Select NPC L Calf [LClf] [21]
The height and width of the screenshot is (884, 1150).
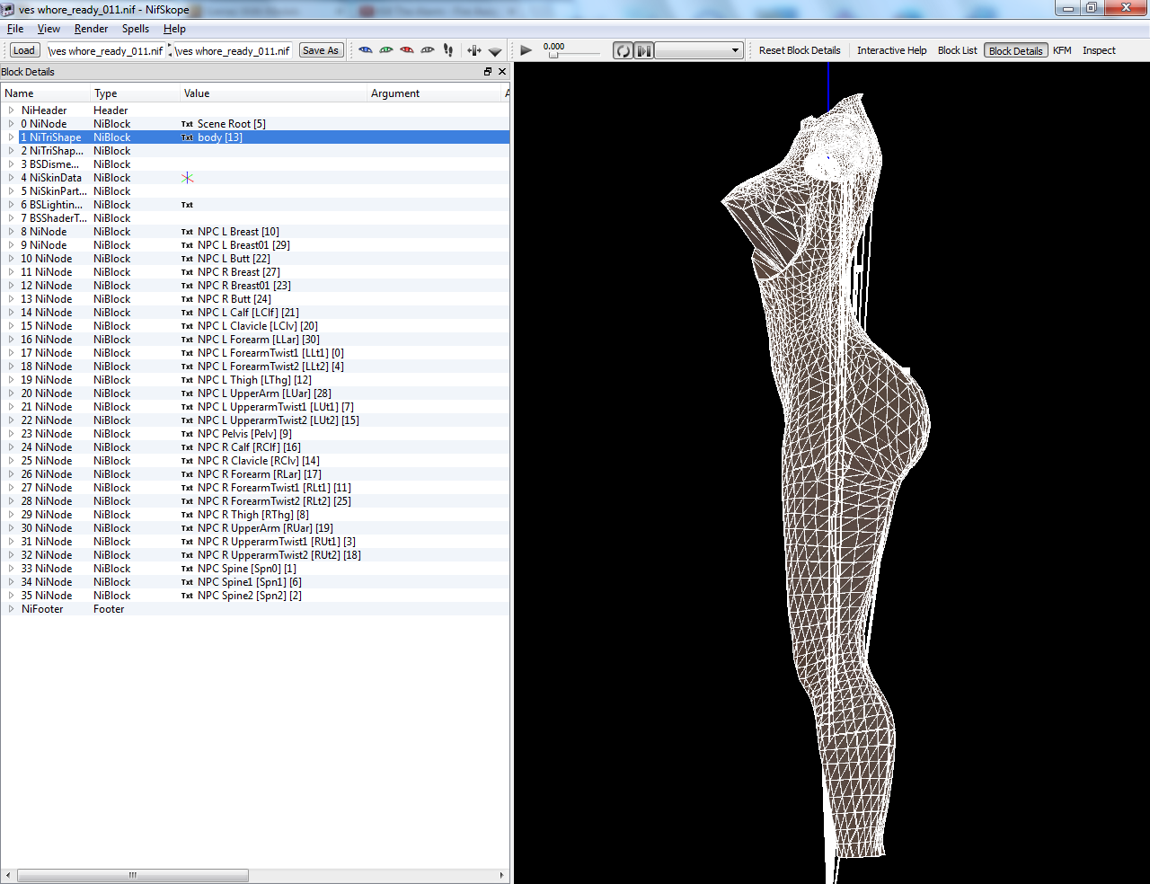(x=248, y=313)
